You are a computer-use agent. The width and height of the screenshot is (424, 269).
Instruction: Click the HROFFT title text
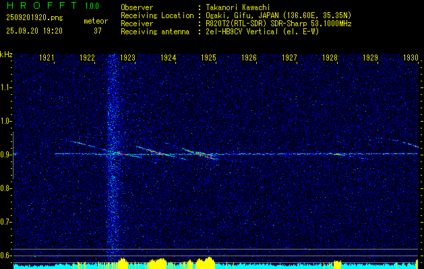tap(42, 5)
